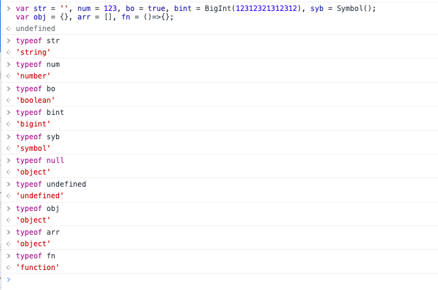Screen dimensions: 438x290
Task: Click the input chevron beside 'typeof str'
Action: [x=9, y=41]
